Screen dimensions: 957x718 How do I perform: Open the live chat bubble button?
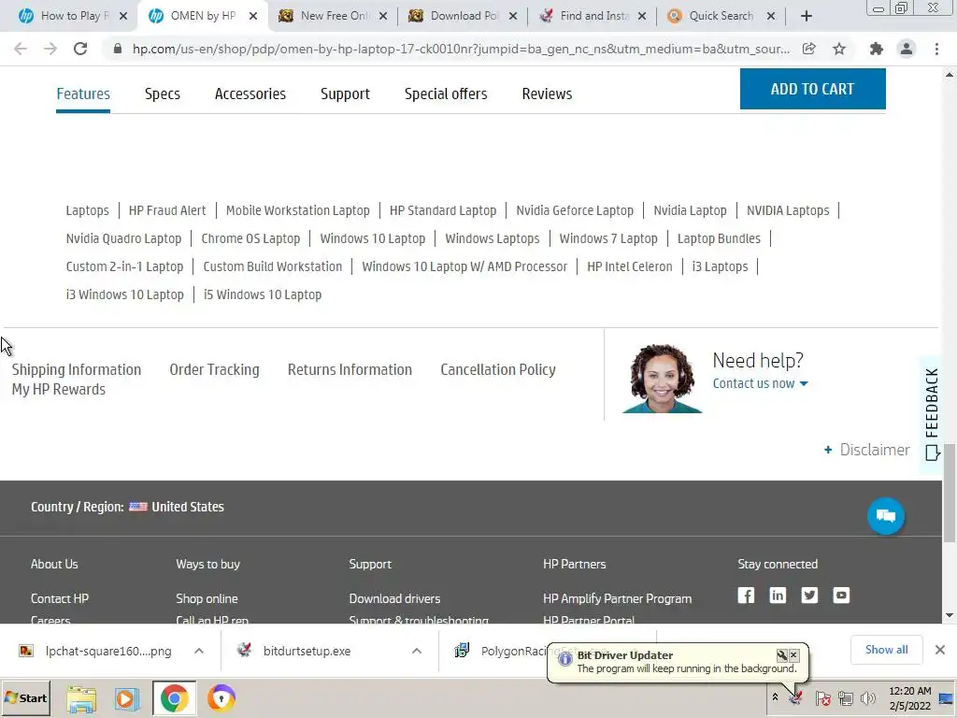886,516
